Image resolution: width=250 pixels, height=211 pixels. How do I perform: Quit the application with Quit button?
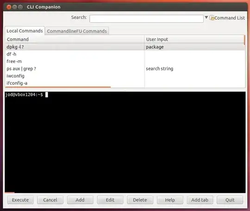click(230, 200)
